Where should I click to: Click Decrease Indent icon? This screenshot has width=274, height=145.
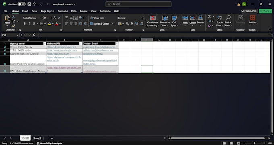tap(81, 24)
